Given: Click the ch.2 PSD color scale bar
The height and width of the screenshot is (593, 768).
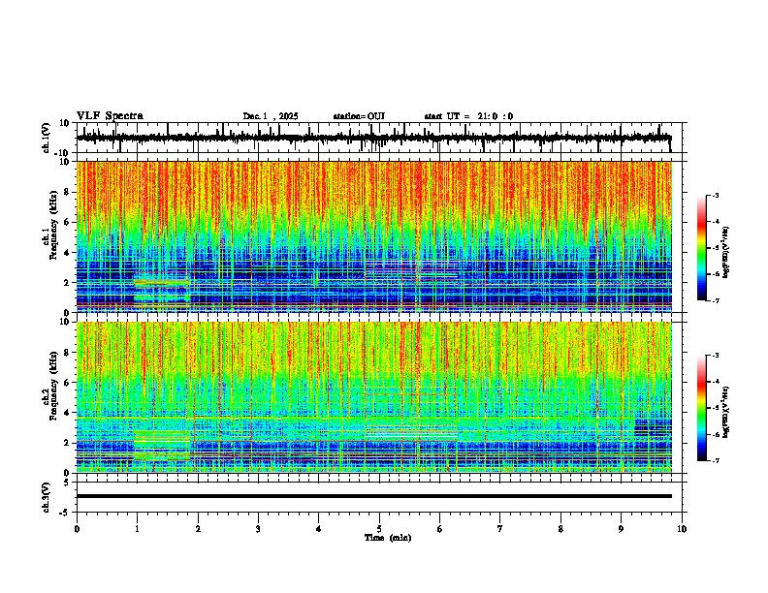Looking at the screenshot, I should click(701, 408).
